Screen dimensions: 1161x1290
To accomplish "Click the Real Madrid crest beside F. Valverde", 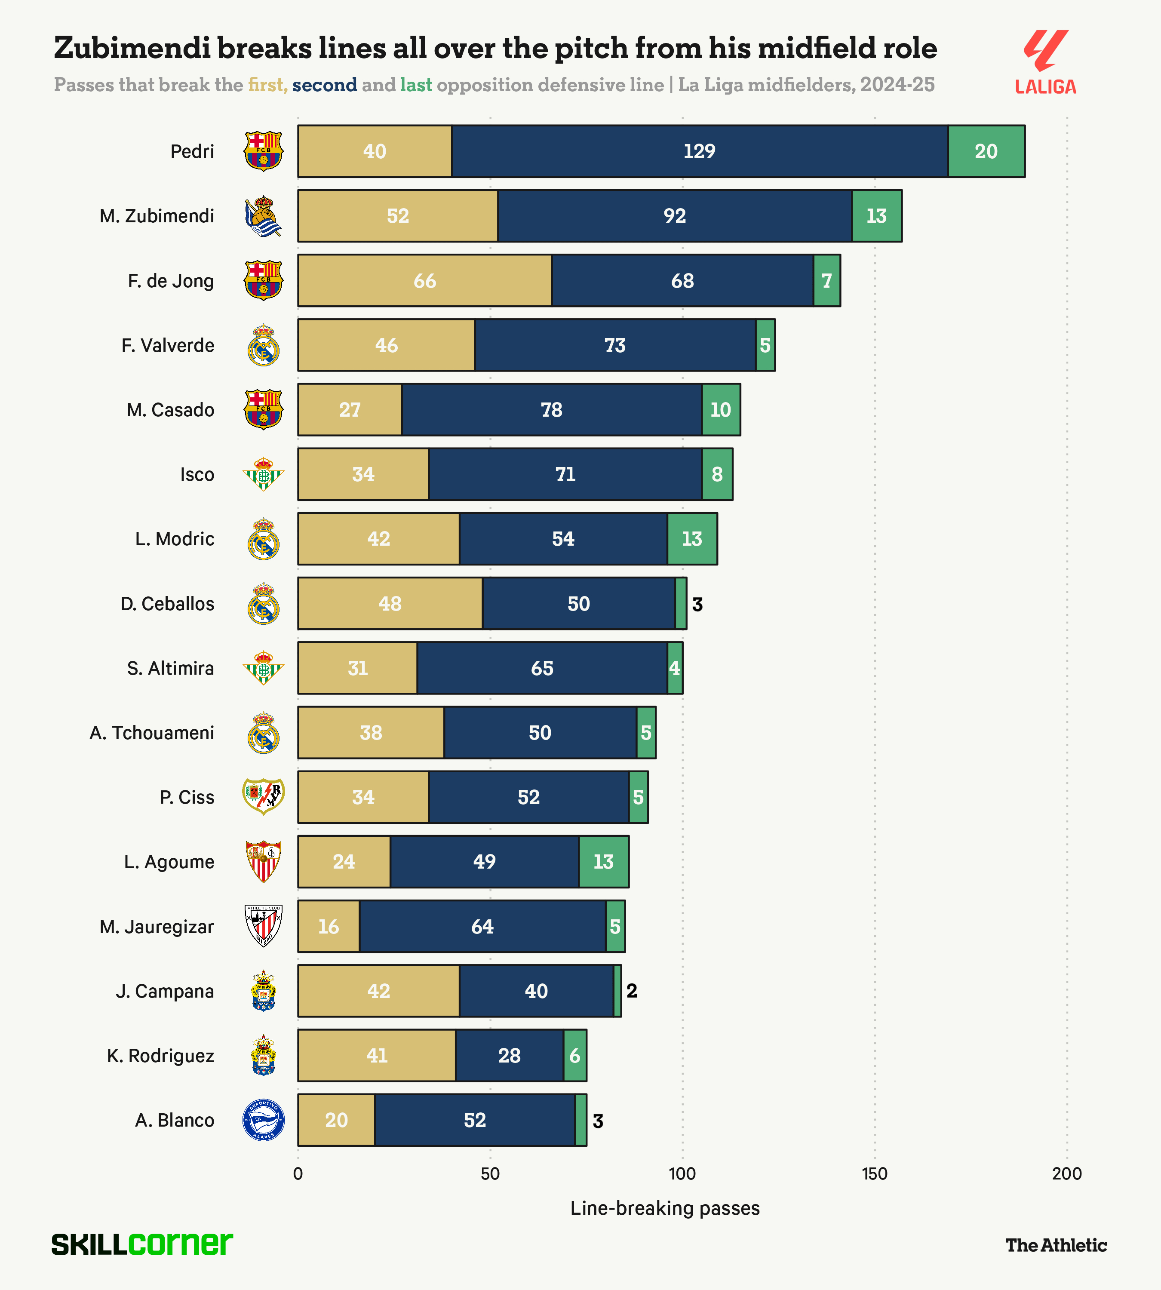I will [264, 345].
